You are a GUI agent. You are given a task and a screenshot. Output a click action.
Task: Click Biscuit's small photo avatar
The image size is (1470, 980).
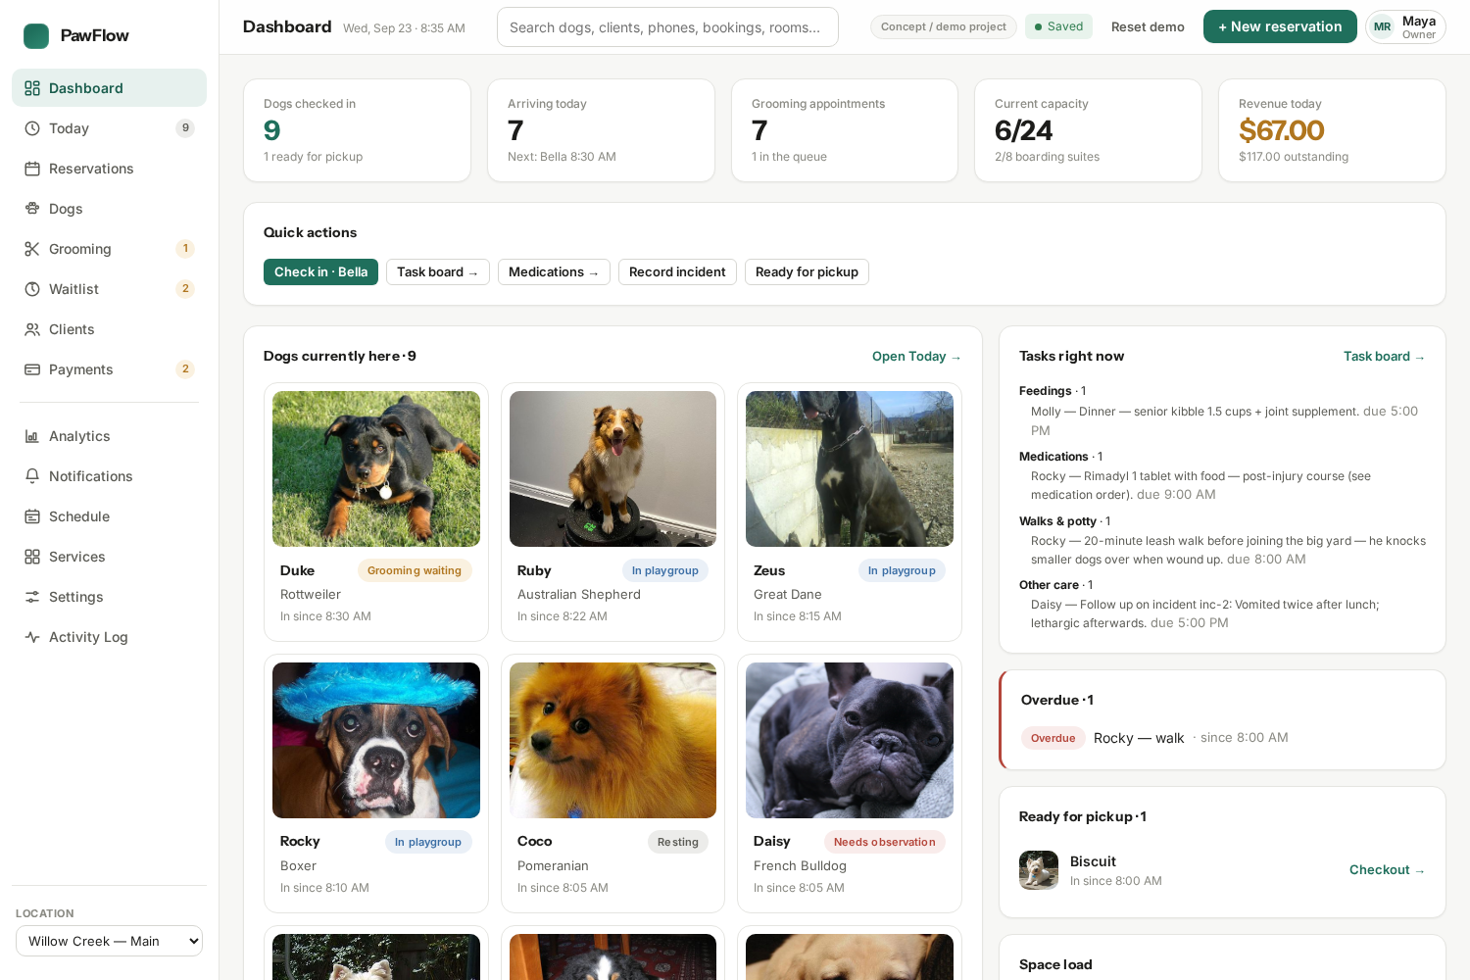(x=1039, y=870)
